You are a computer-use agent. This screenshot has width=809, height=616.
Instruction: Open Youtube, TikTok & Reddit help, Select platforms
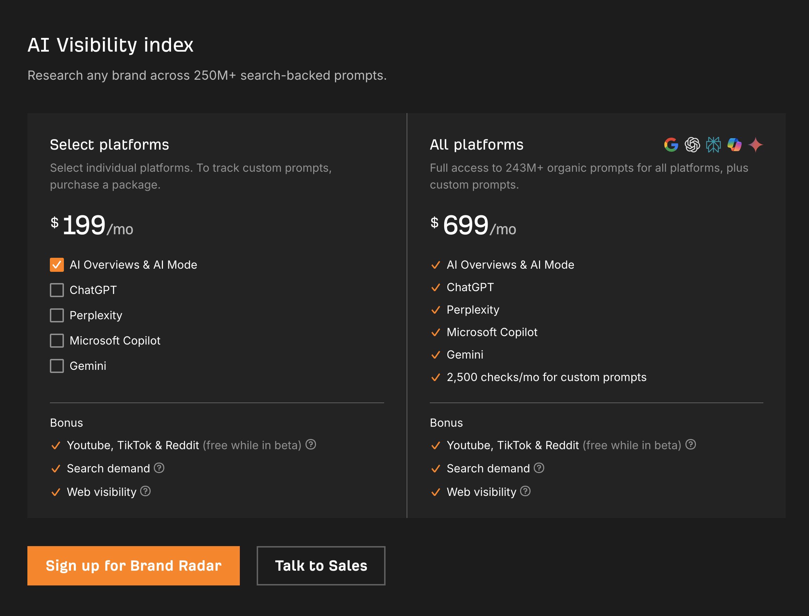point(311,444)
